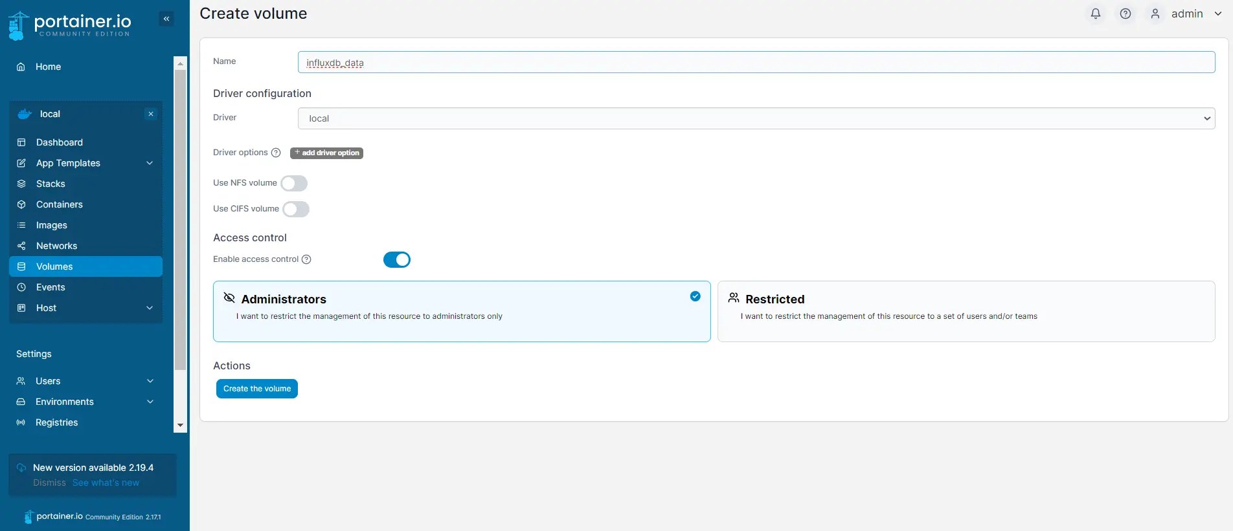
Task: Click the Users people icon
Action: 21,381
